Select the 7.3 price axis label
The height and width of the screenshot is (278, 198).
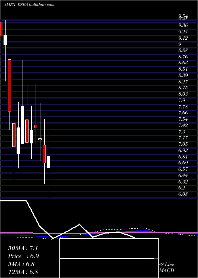[181, 132]
